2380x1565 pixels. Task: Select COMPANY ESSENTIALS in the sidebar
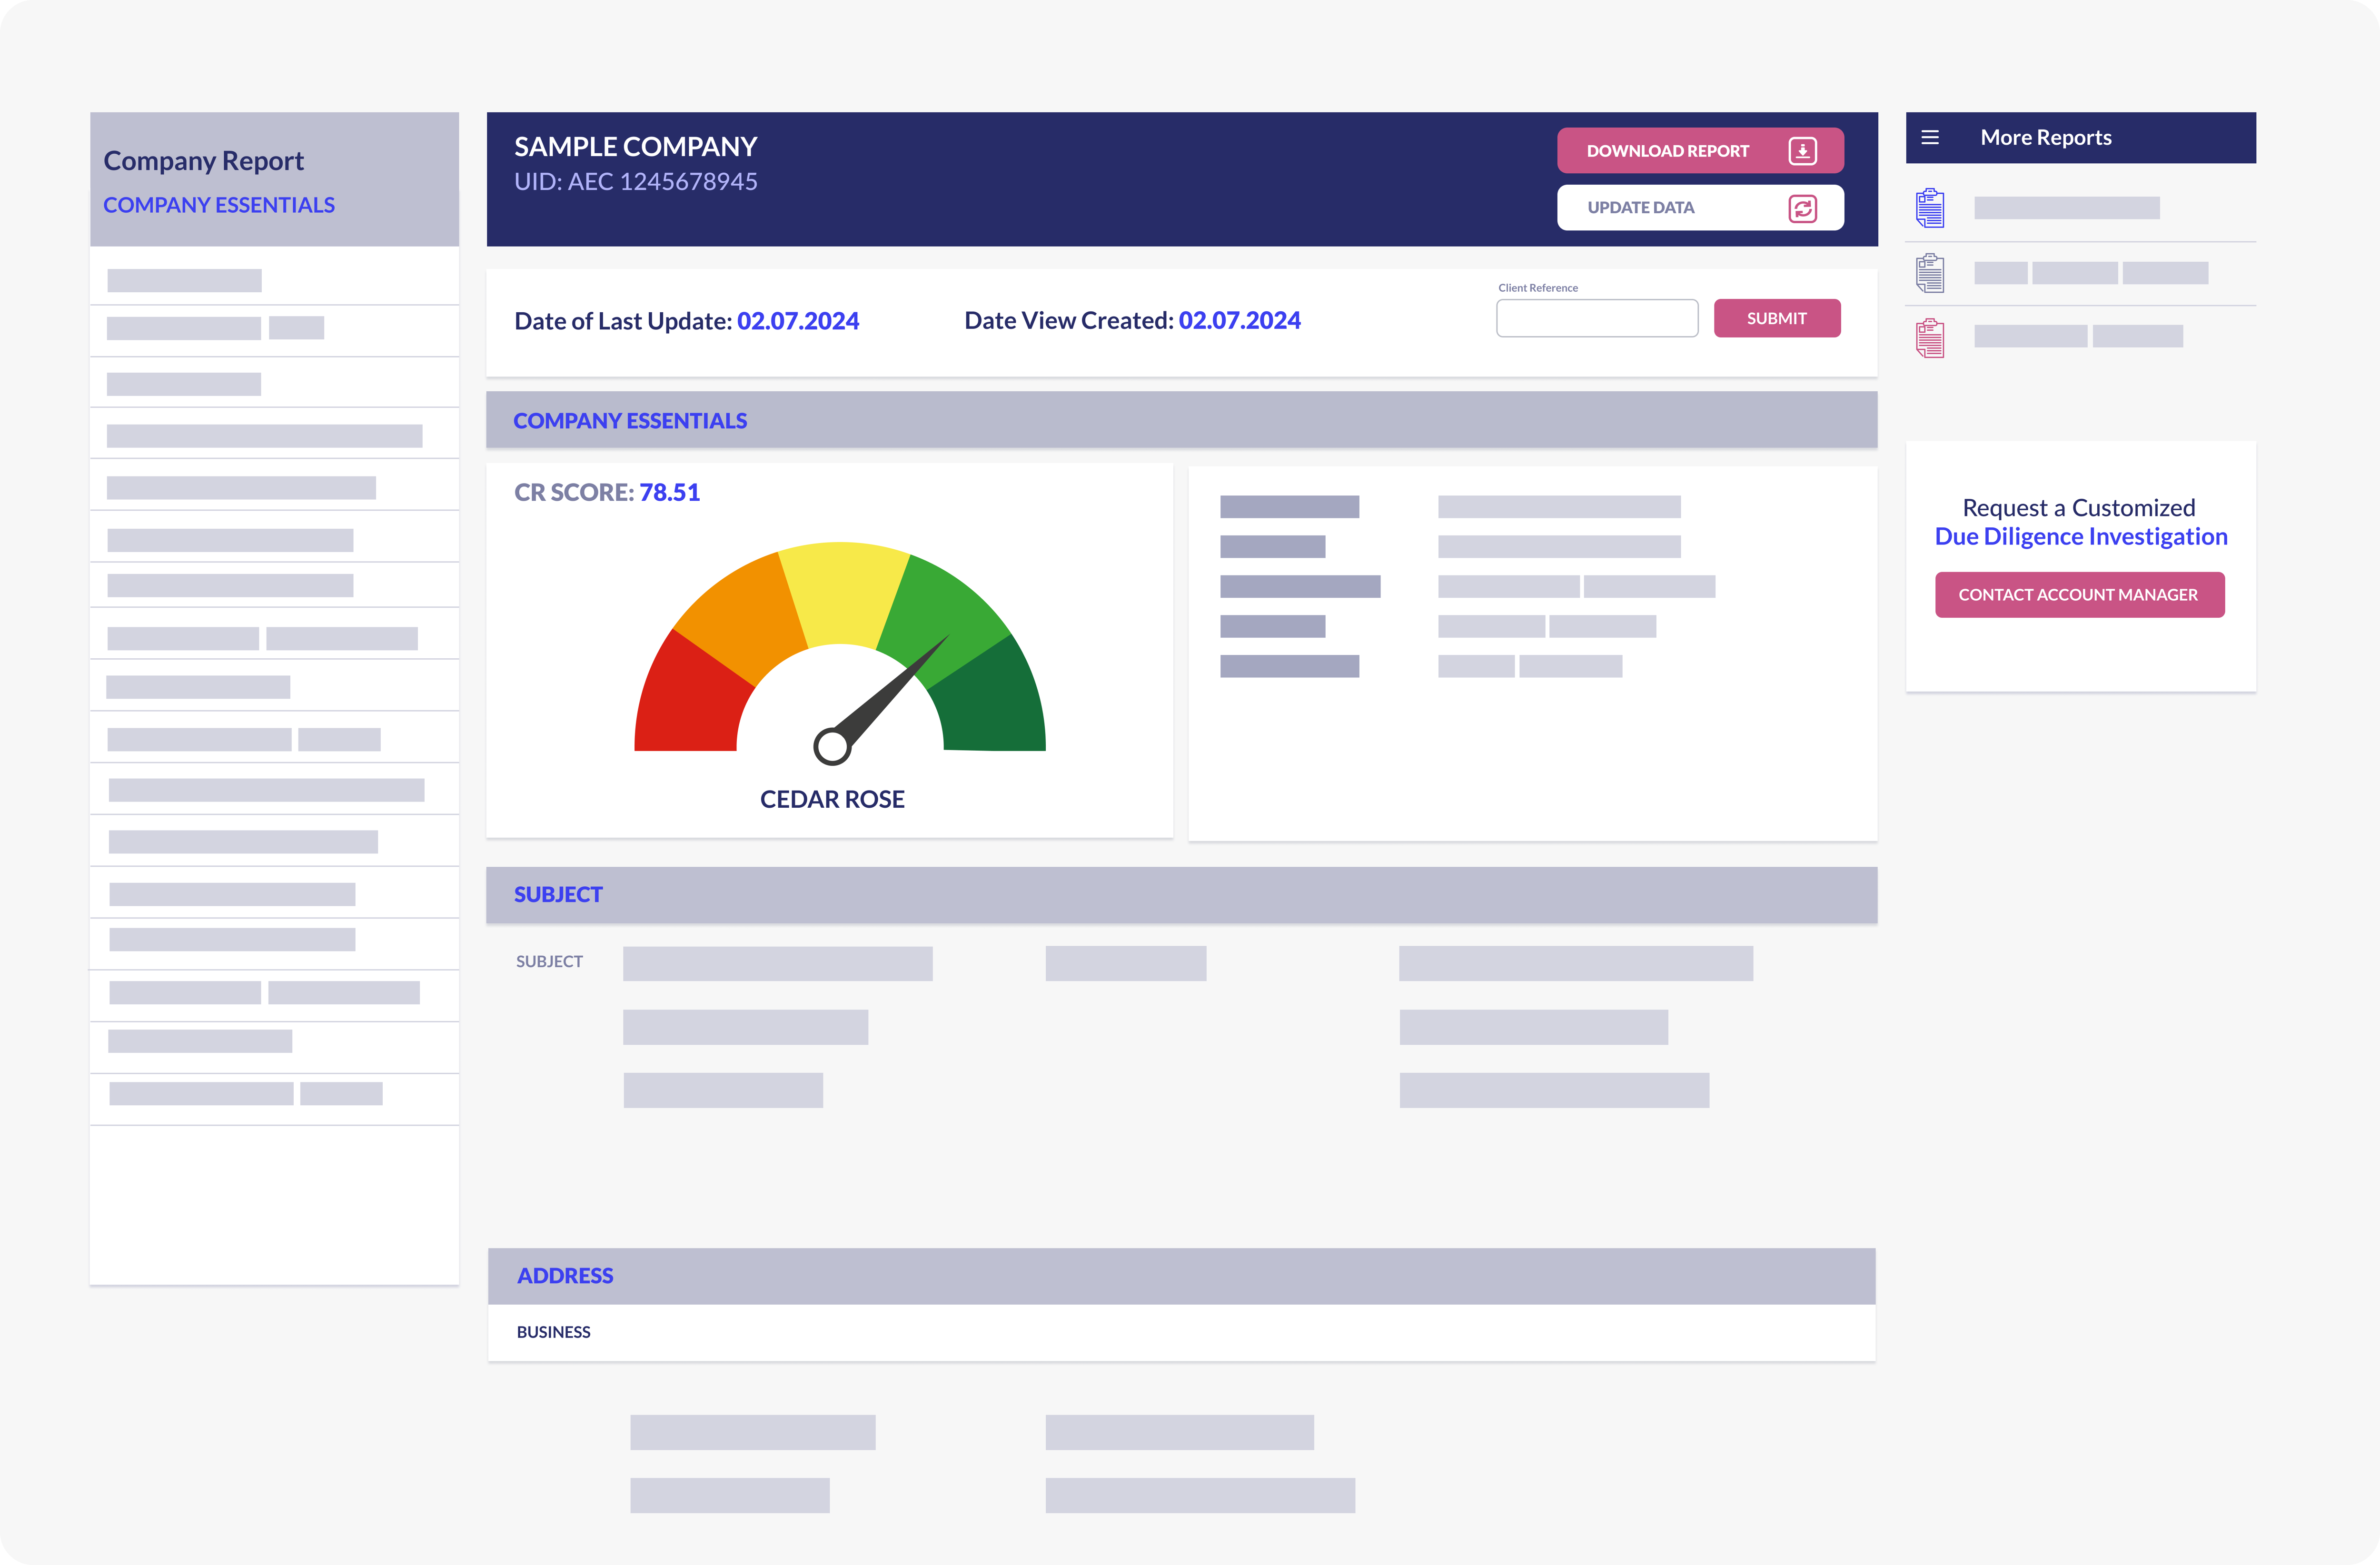pos(219,205)
